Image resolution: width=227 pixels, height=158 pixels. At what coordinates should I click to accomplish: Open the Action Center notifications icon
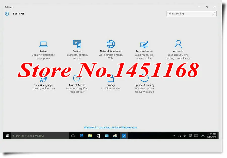tap(190, 136)
